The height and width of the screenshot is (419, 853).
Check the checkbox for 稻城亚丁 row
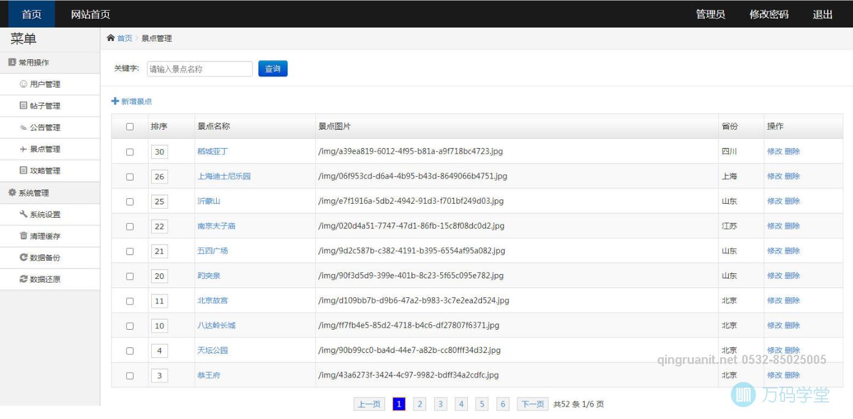click(130, 152)
